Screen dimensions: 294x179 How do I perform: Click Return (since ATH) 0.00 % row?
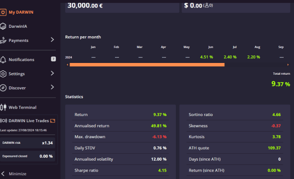pos(235,171)
